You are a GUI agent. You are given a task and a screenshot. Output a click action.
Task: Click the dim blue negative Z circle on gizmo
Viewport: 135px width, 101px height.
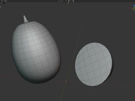point(134,11)
